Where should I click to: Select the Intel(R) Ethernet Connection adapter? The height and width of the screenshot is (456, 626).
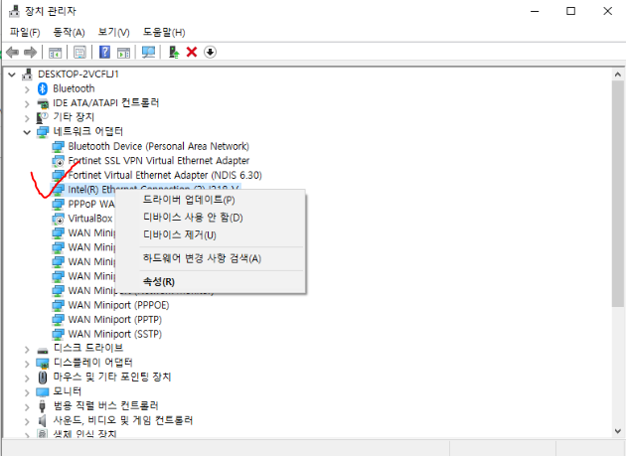[145, 188]
